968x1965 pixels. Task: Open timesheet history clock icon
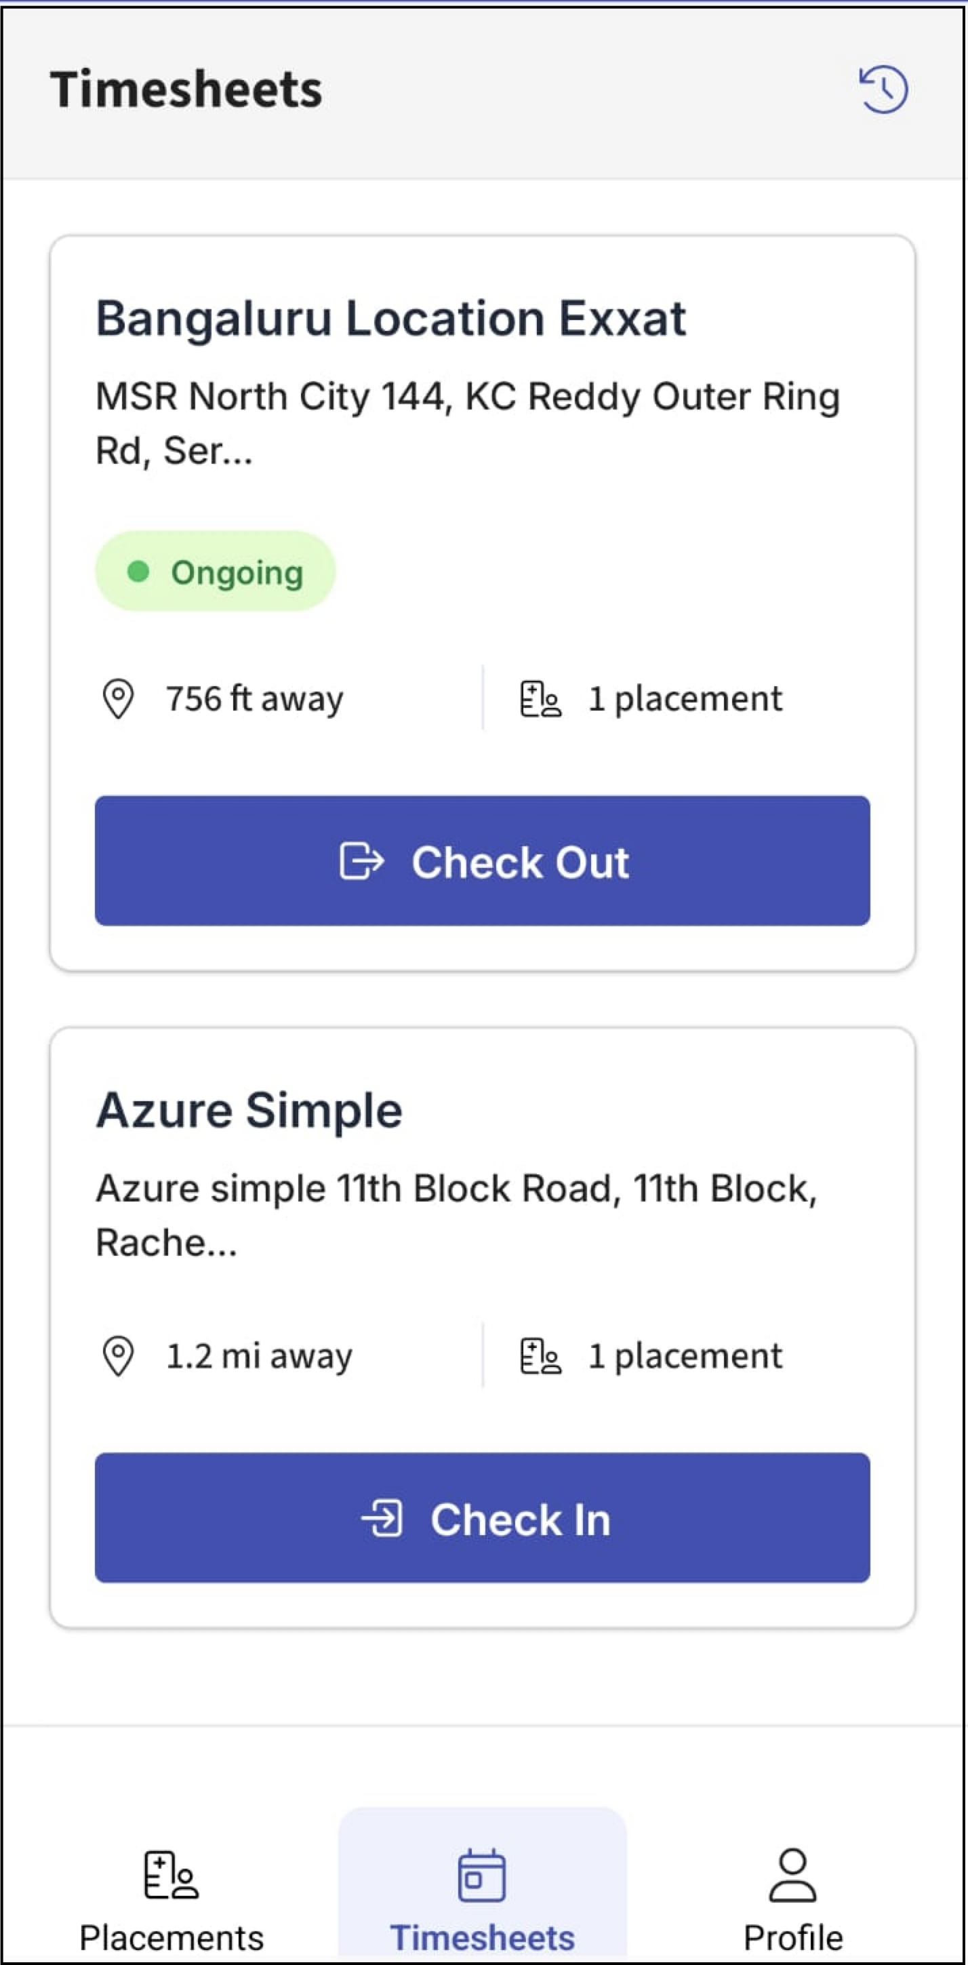tap(883, 90)
